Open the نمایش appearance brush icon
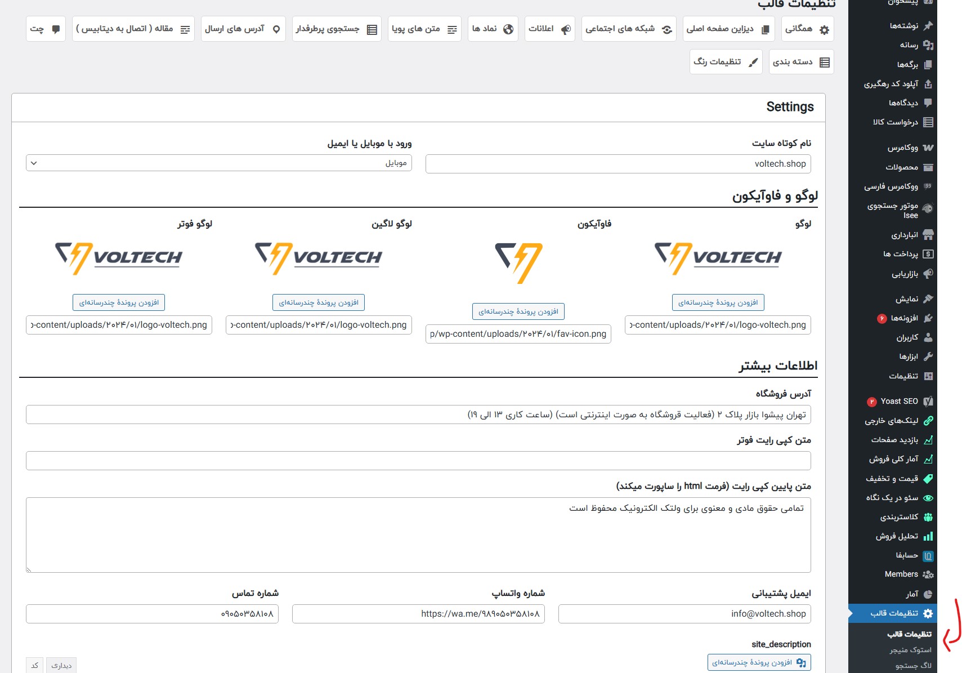Image resolution: width=962 pixels, height=673 pixels. [x=928, y=298]
